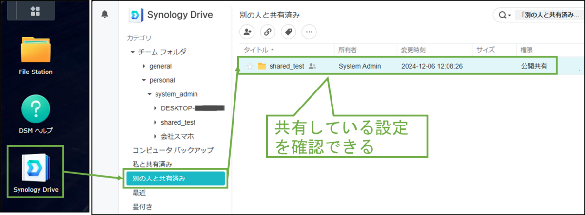
Task: Sort by 変更時刻 column header
Action: coord(413,50)
